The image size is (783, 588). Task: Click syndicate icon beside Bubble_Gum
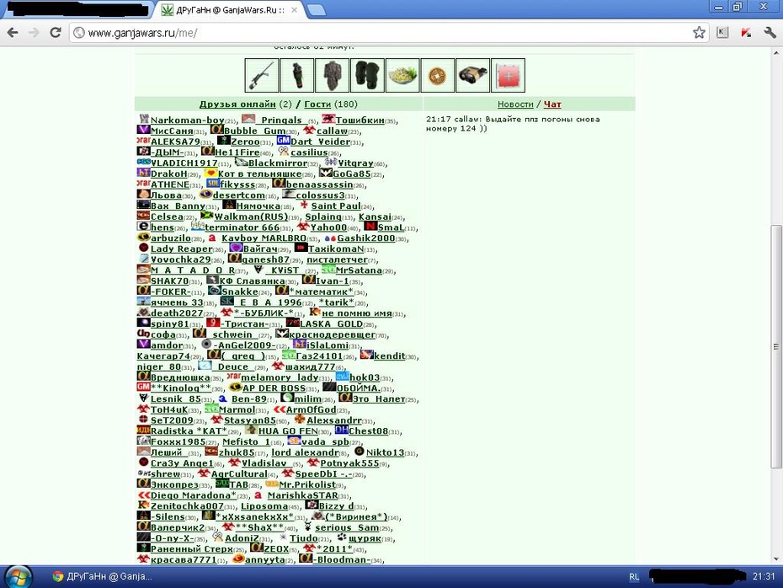coord(216,130)
